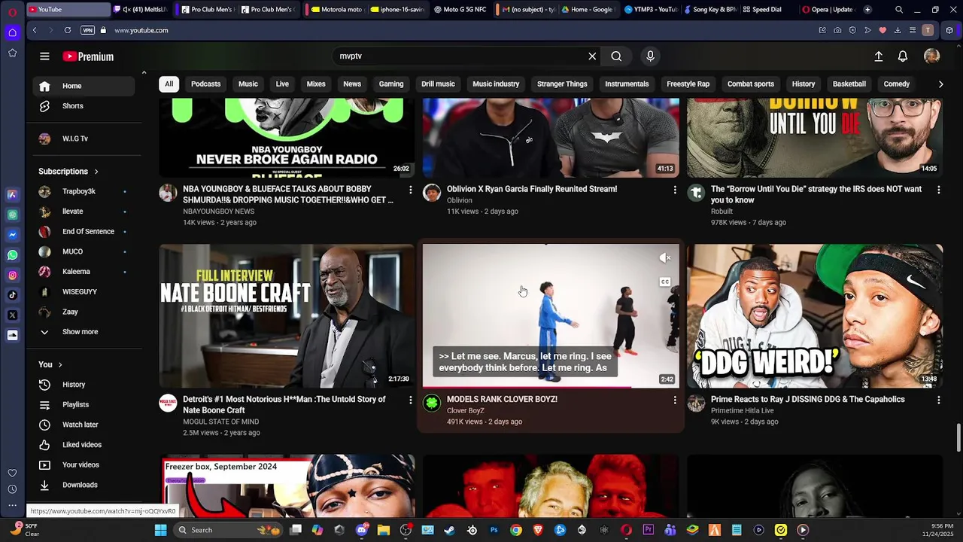Open WhatsApp in Opera sidebar
This screenshot has width=963, height=542.
click(x=13, y=255)
